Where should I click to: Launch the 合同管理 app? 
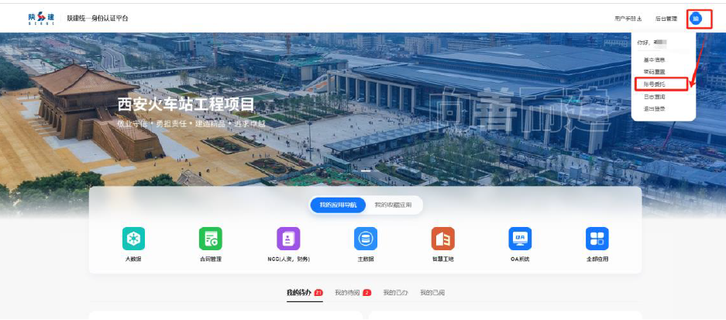click(x=210, y=239)
